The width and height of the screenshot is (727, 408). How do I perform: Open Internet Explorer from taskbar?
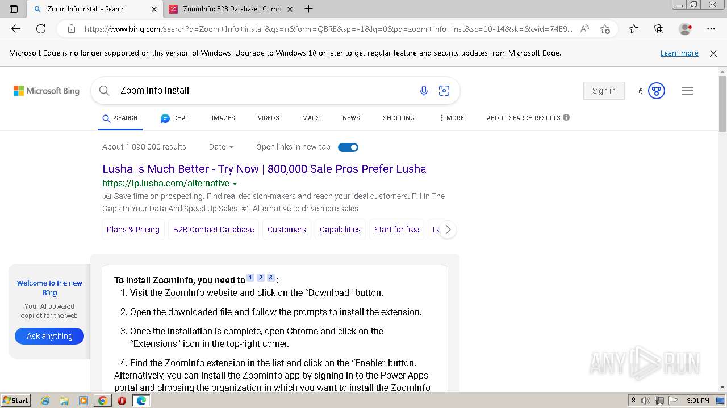(x=45, y=401)
